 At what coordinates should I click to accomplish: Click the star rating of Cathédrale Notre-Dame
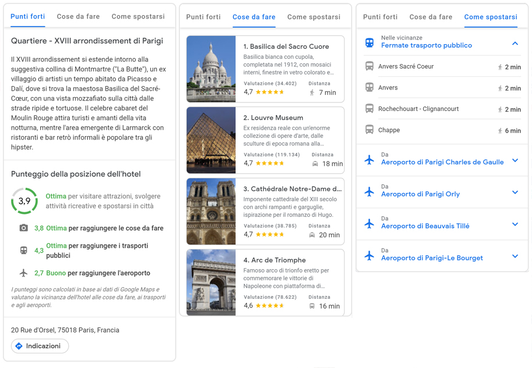click(x=269, y=234)
